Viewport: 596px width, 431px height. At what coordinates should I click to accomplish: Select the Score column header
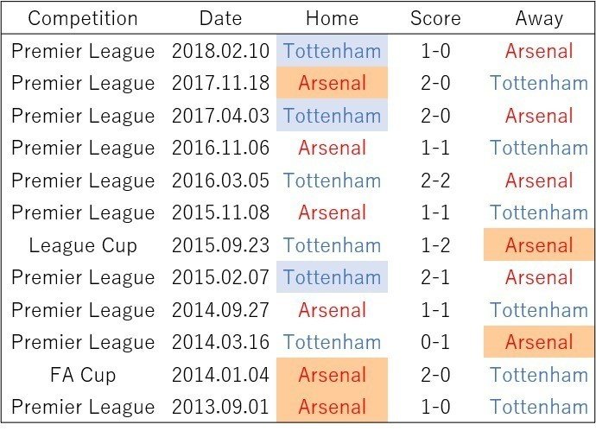coord(435,18)
